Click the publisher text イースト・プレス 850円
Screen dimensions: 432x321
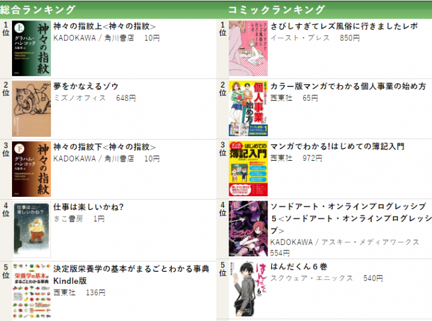315,38
